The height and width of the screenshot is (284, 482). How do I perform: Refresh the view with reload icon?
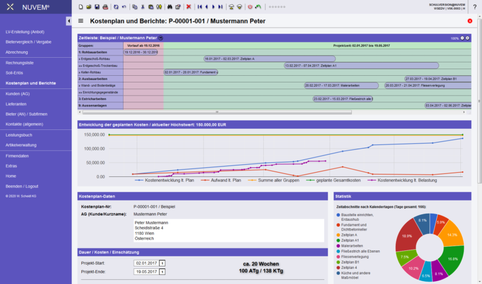(x=116, y=7)
